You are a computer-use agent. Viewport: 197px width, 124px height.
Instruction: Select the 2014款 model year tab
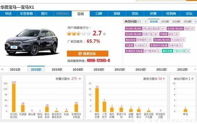pos(141,70)
